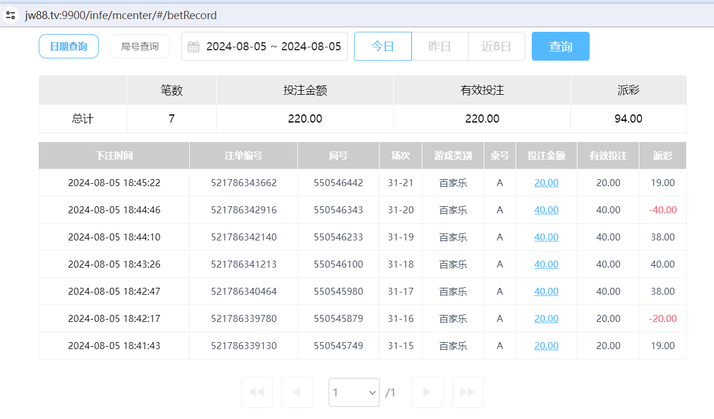Click the 投注金额 column header

546,155
